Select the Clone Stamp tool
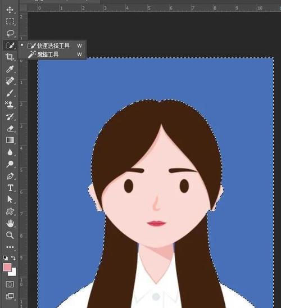Viewport: 281px width, 308px height. (x=10, y=105)
